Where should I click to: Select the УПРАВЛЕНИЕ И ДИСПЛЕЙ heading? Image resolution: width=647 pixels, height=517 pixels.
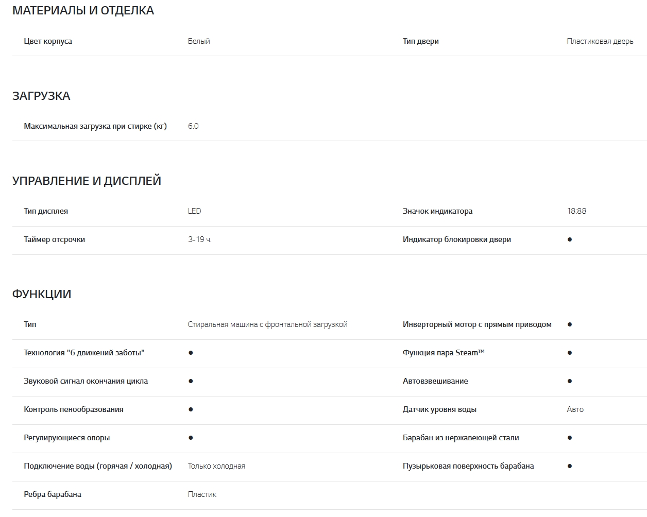click(x=87, y=181)
